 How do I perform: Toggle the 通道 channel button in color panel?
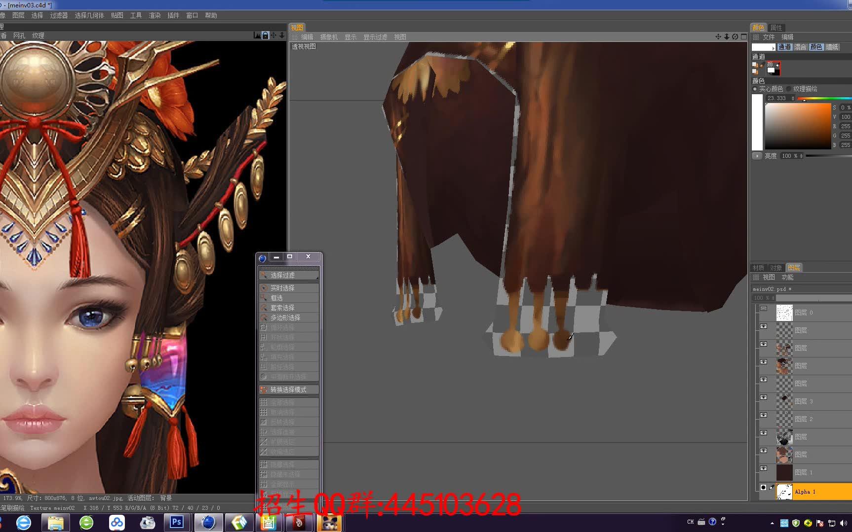(x=785, y=47)
